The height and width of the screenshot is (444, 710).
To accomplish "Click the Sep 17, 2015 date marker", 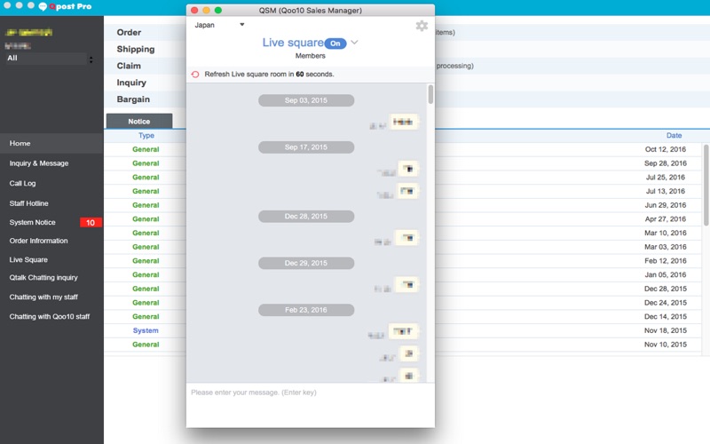I will click(306, 147).
